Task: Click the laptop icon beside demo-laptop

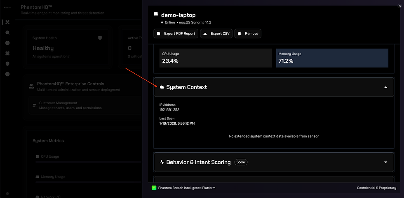Action: (156, 14)
